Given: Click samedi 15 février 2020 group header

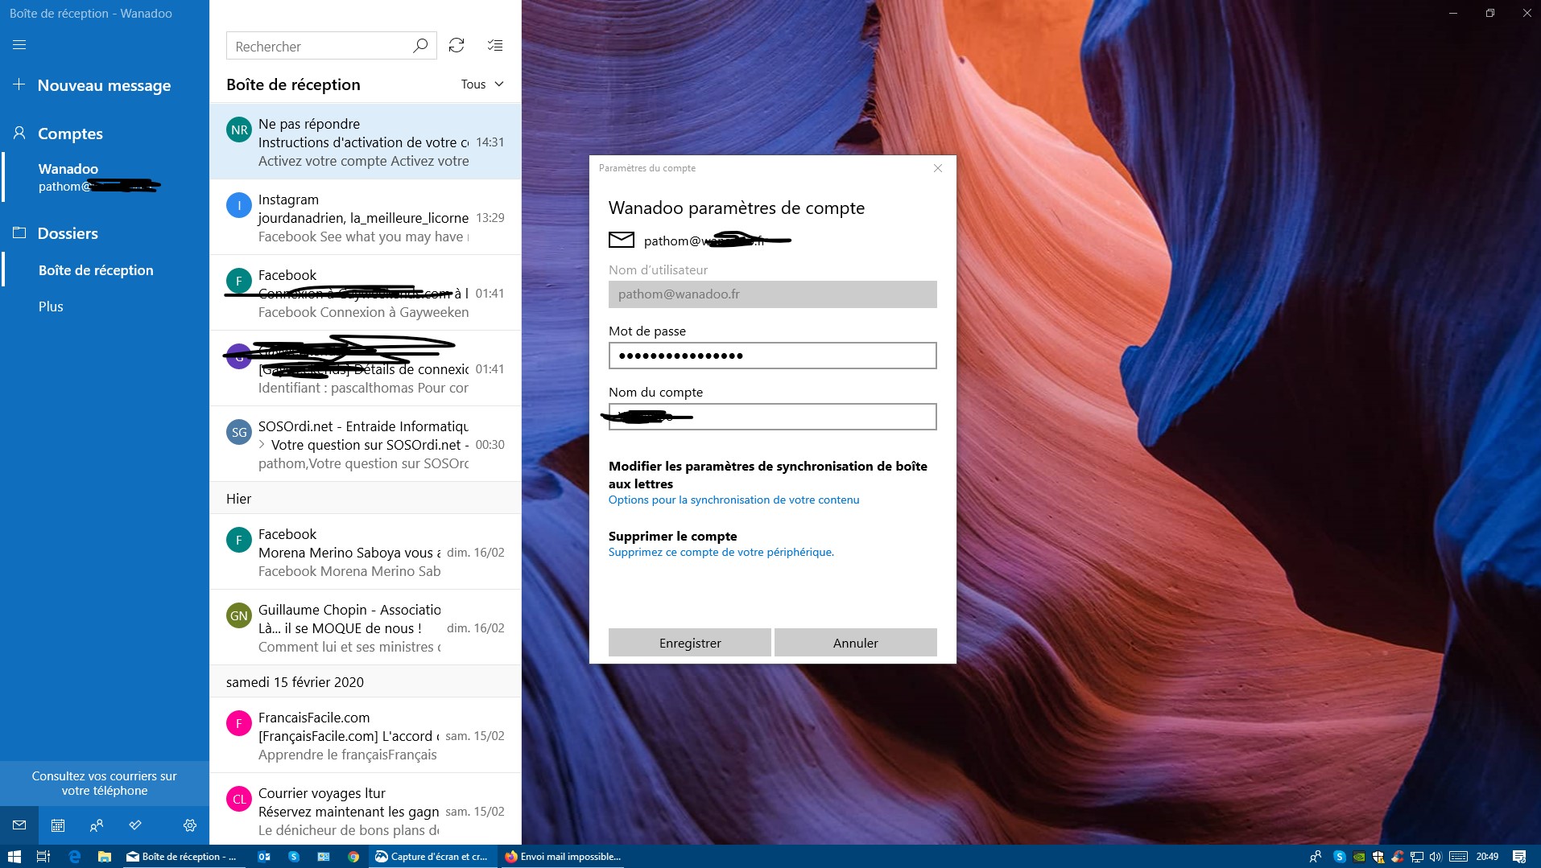Looking at the screenshot, I should click(366, 682).
